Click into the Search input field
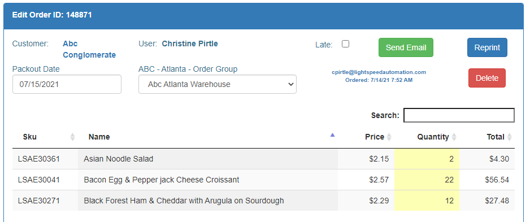Image resolution: width=530 pixels, height=222 pixels. tap(459, 115)
